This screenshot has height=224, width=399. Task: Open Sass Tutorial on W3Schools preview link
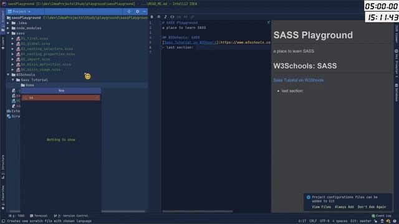tap(298, 80)
